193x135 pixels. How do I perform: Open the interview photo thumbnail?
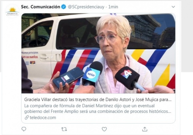coord(98,53)
